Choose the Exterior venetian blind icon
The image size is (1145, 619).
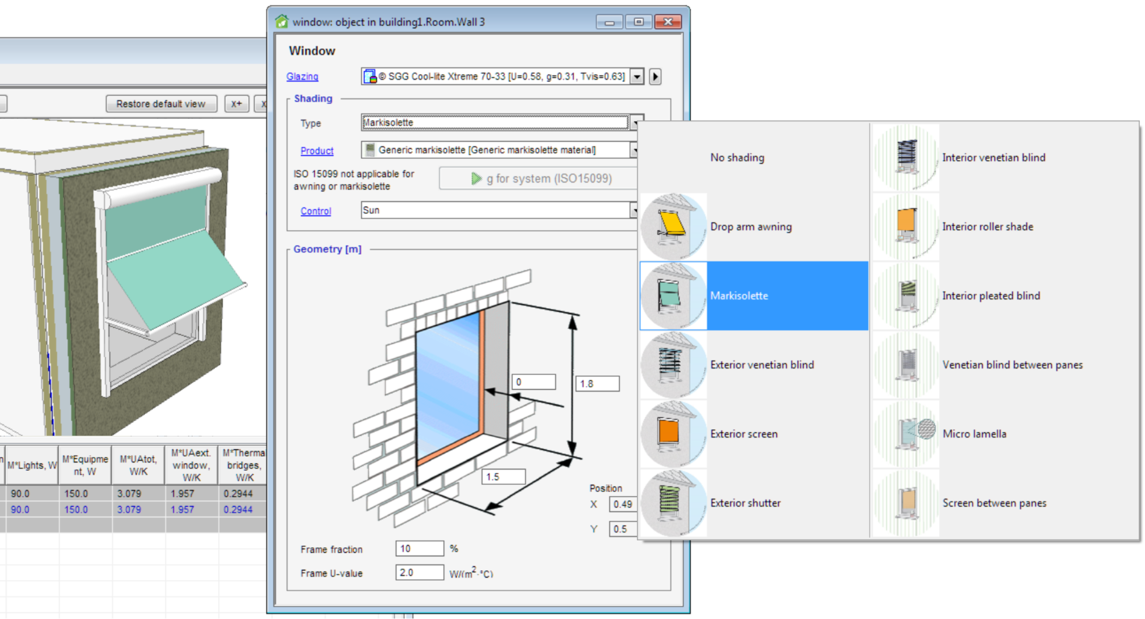click(673, 365)
